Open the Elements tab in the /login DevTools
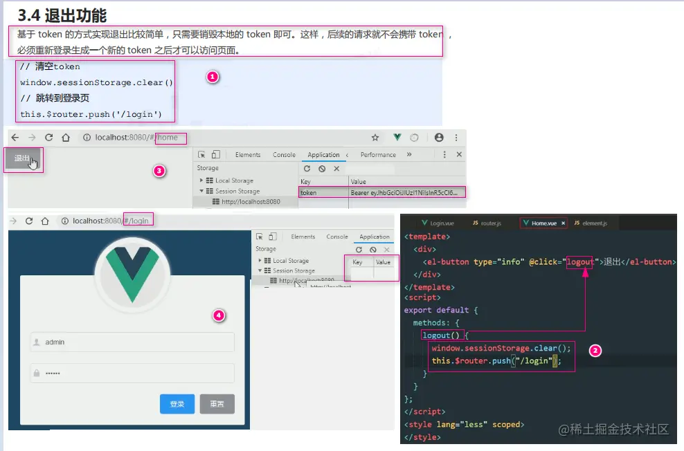The width and height of the screenshot is (684, 451). point(303,237)
